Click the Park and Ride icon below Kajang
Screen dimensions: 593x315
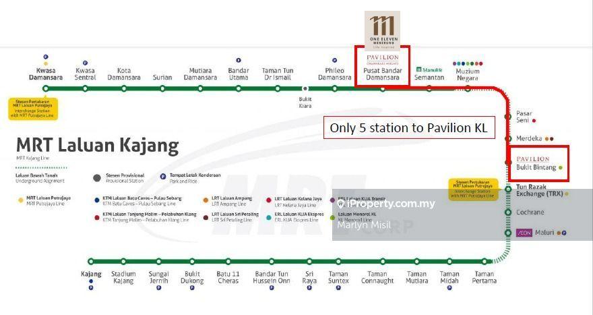[x=91, y=288]
